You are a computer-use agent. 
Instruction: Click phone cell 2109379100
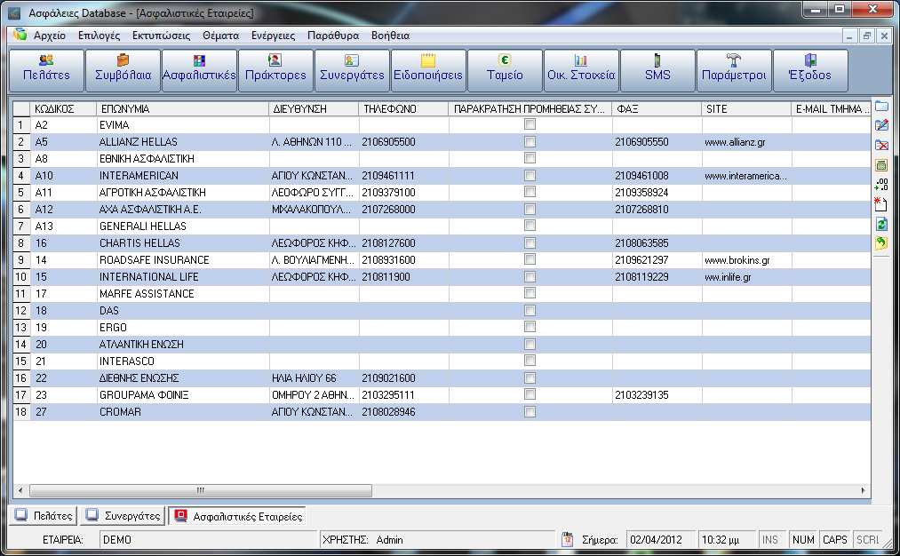coord(403,192)
